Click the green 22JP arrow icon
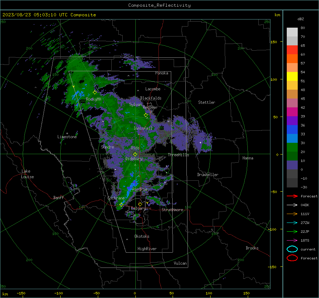The height and width of the screenshot is (298, 319). 292,231
